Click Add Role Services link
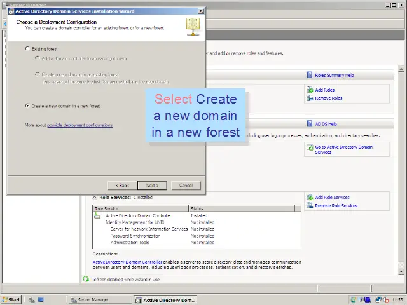Image resolution: width=407 pixels, height=305 pixels. [332, 197]
